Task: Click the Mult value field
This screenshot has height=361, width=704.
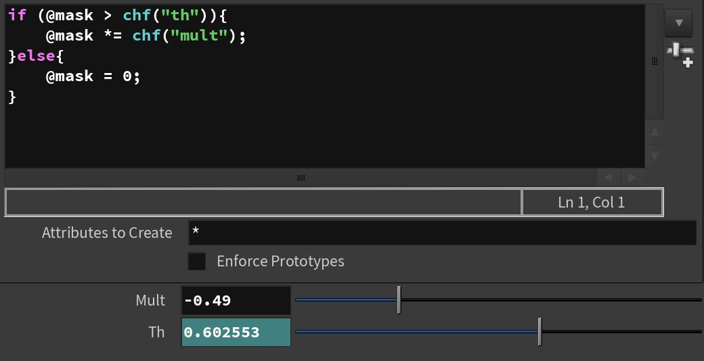Action: pos(236,300)
